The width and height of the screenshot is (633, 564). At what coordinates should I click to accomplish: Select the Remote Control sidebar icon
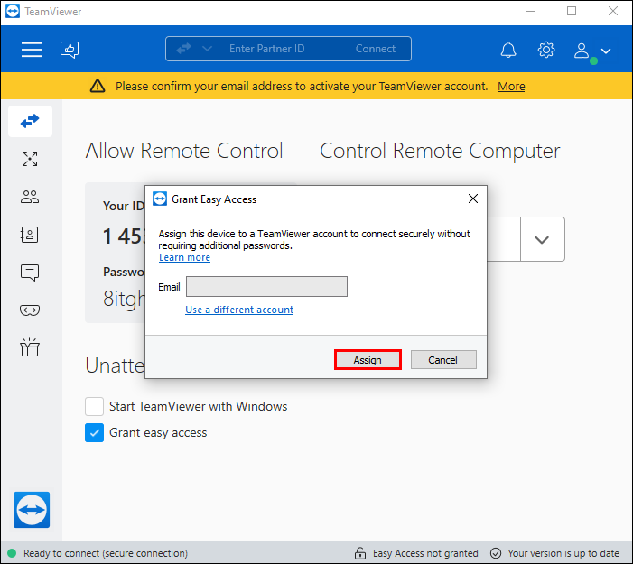coord(31,121)
